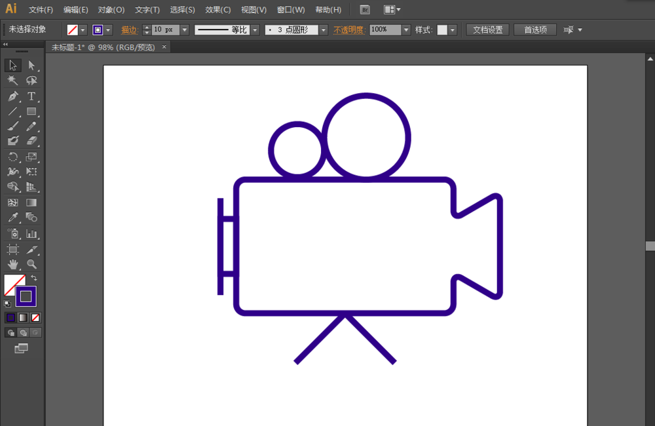The image size is (655, 426).
Task: Select the Hand tool
Action: [12, 264]
